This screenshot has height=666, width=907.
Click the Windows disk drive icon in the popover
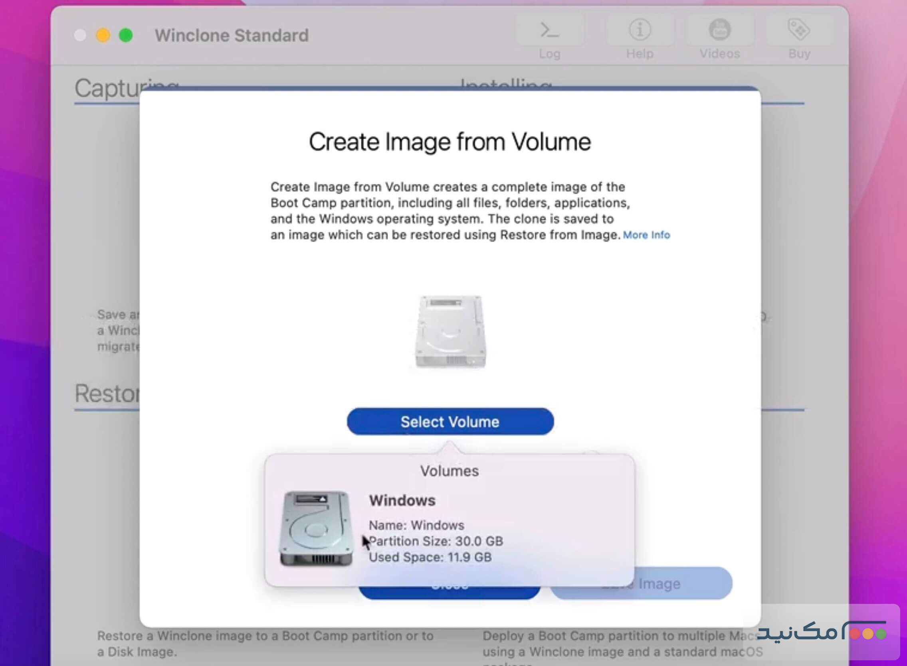click(317, 528)
